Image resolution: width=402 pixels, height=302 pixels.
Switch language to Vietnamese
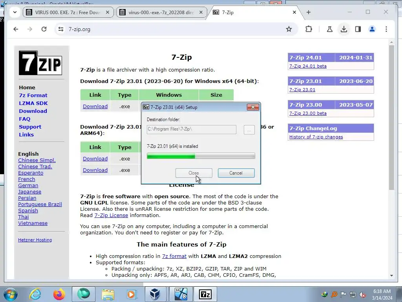(x=33, y=223)
